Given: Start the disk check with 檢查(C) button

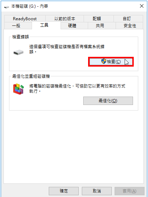Looking at the screenshot, I should click(111, 62).
